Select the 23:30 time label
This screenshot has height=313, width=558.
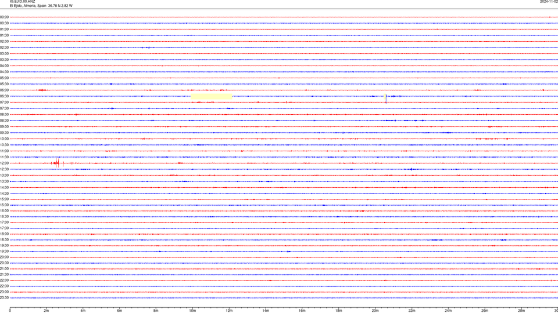click(4, 298)
